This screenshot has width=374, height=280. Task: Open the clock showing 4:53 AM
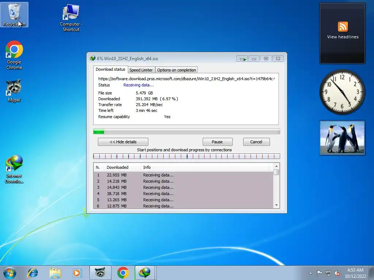(x=355, y=273)
